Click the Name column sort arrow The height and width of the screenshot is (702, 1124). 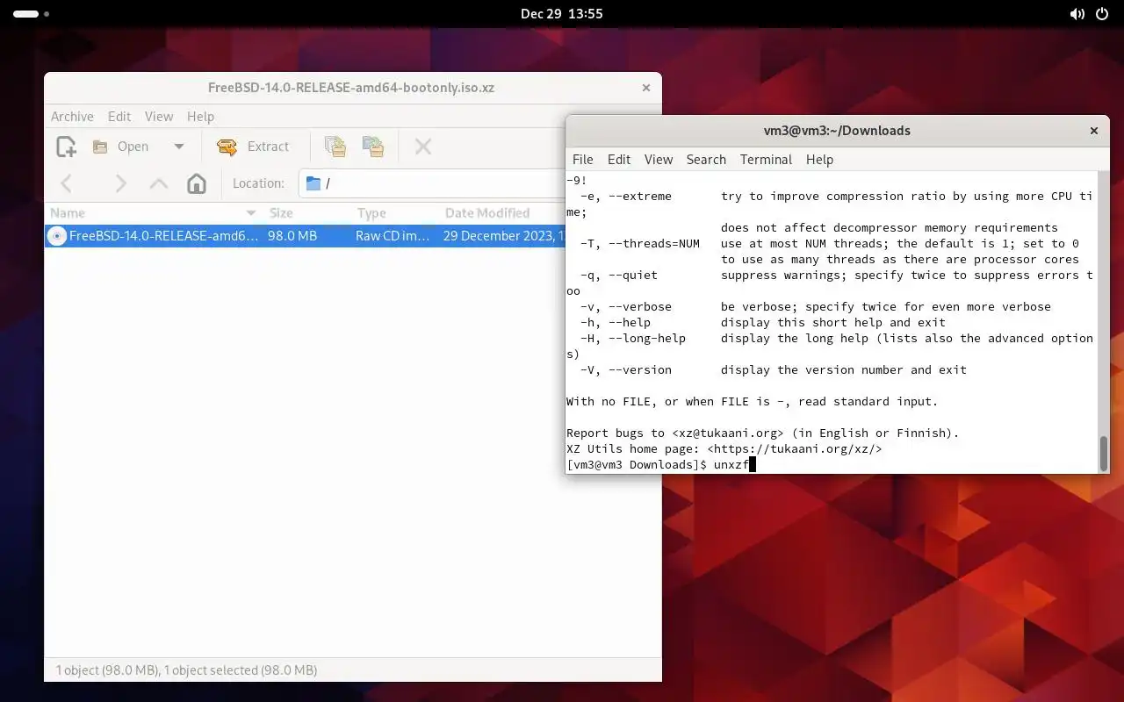point(251,213)
